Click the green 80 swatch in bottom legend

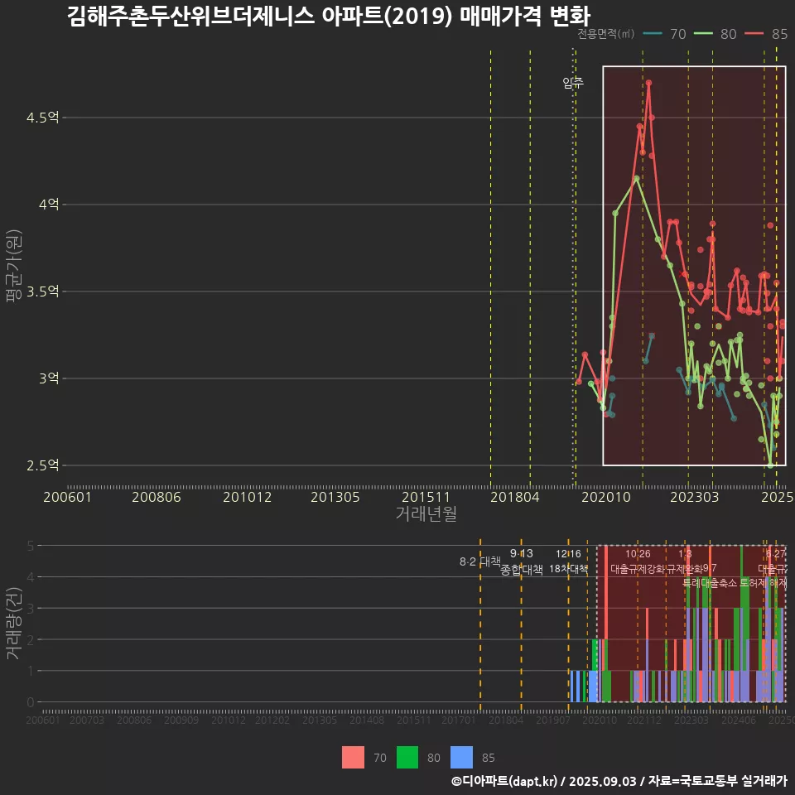(407, 758)
